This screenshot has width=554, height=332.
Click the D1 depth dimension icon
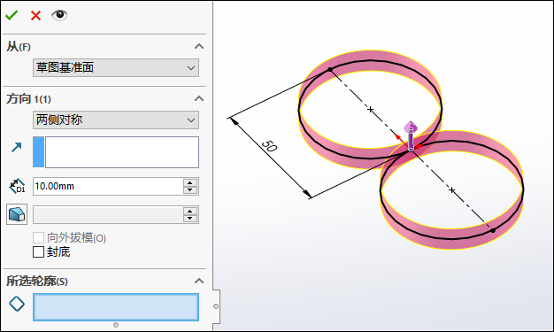coord(17,186)
